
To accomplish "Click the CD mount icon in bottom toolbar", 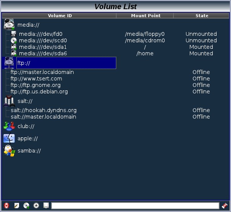I will [26, 206].
